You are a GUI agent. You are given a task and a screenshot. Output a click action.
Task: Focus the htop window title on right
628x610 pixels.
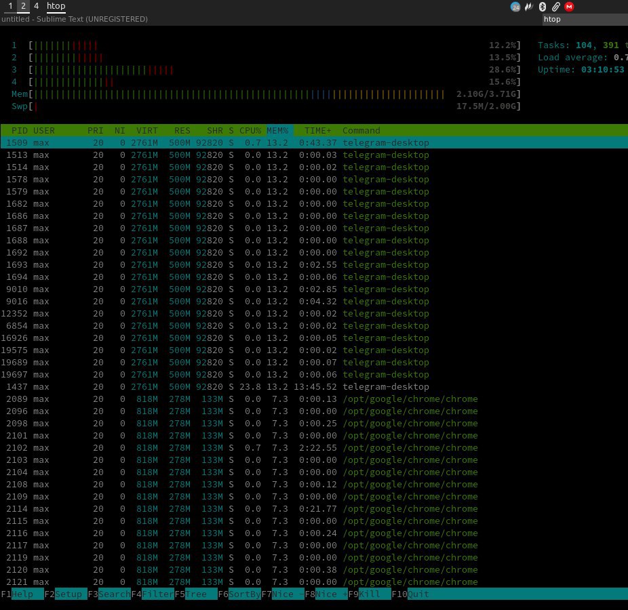coord(552,19)
